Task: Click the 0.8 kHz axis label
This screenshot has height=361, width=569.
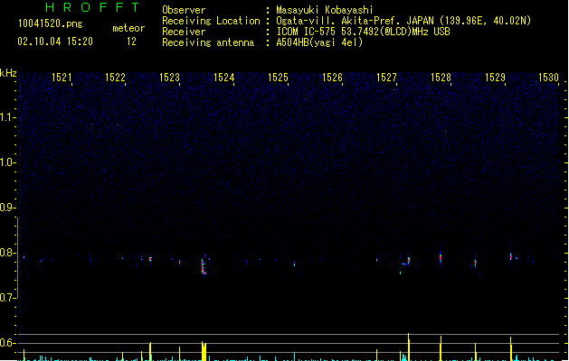Action: point(7,253)
